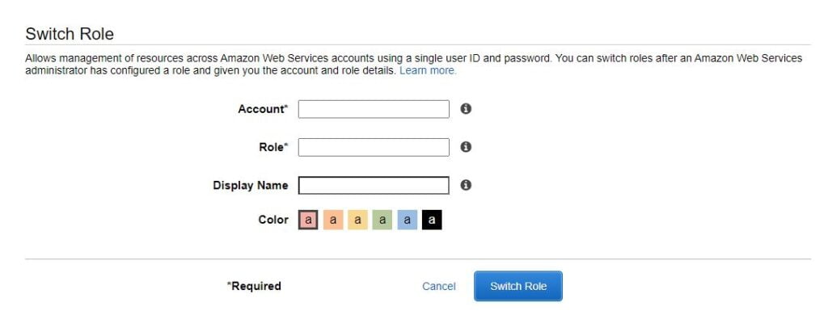Viewport: 828px width, 319px height.
Task: Focus the Account text input
Action: [374, 109]
